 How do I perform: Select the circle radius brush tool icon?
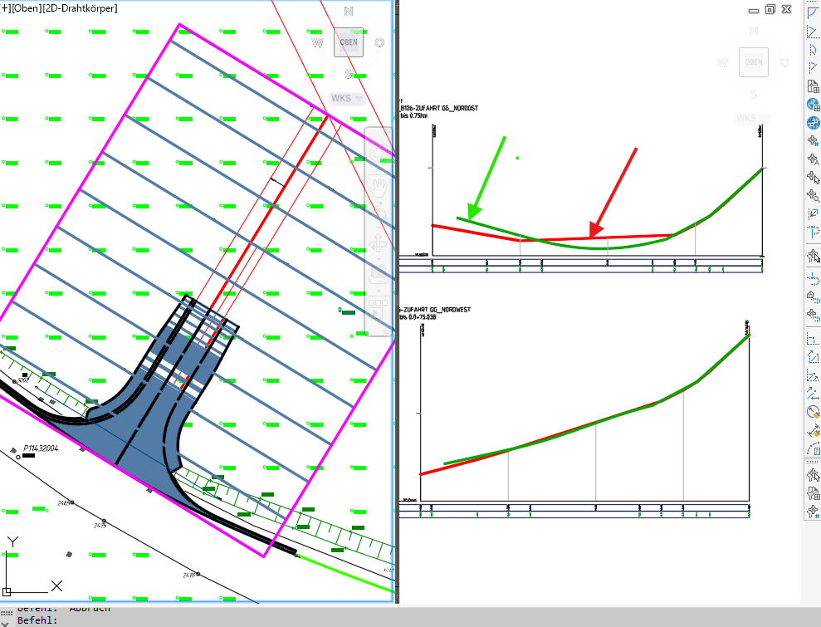click(x=814, y=412)
